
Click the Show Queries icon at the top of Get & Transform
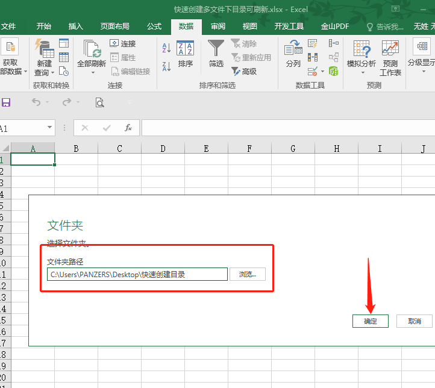click(x=64, y=43)
